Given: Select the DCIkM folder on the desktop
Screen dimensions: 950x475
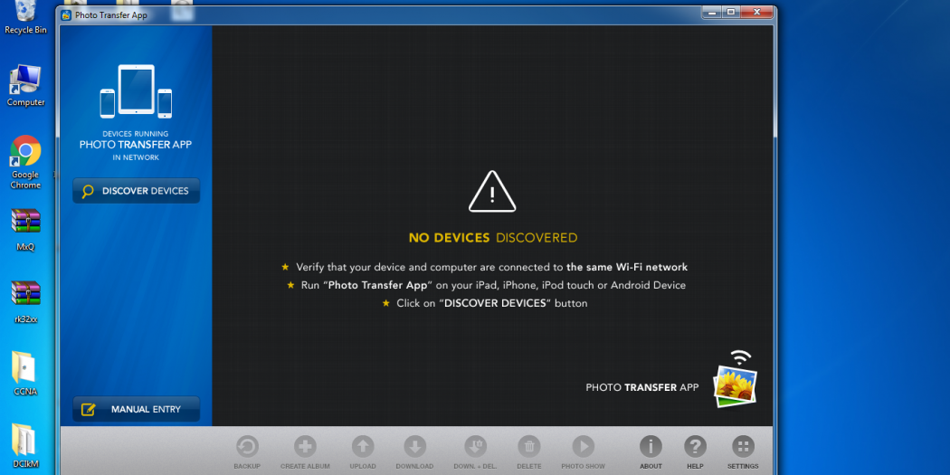Looking at the screenshot, I should pyautogui.click(x=25, y=446).
